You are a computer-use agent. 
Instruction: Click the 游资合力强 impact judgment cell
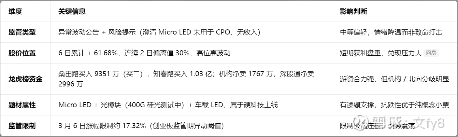click(x=394, y=79)
